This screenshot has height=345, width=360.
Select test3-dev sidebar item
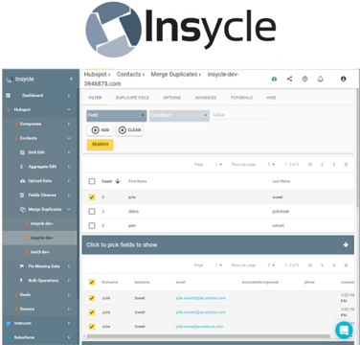pos(39,252)
